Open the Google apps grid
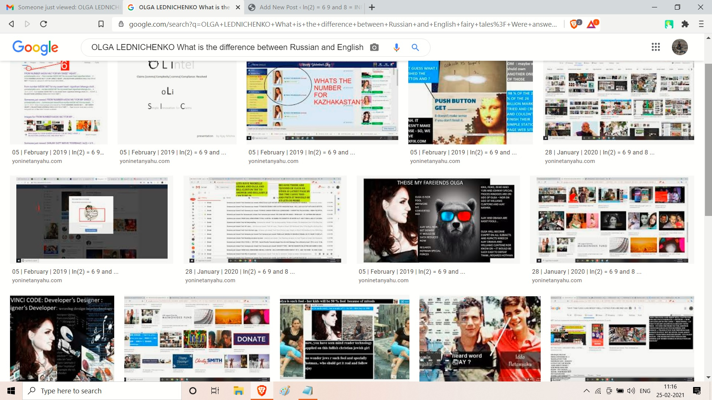The image size is (712, 400). (x=656, y=47)
